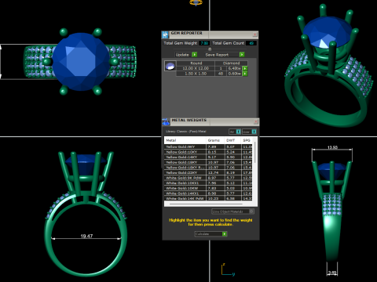The width and height of the screenshot is (377, 282).
Task: Click the ring gizmo icon at top center
Action: pos(196,3)
